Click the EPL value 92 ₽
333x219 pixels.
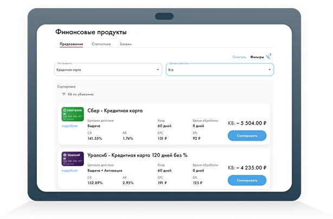pyautogui.click(x=197, y=139)
